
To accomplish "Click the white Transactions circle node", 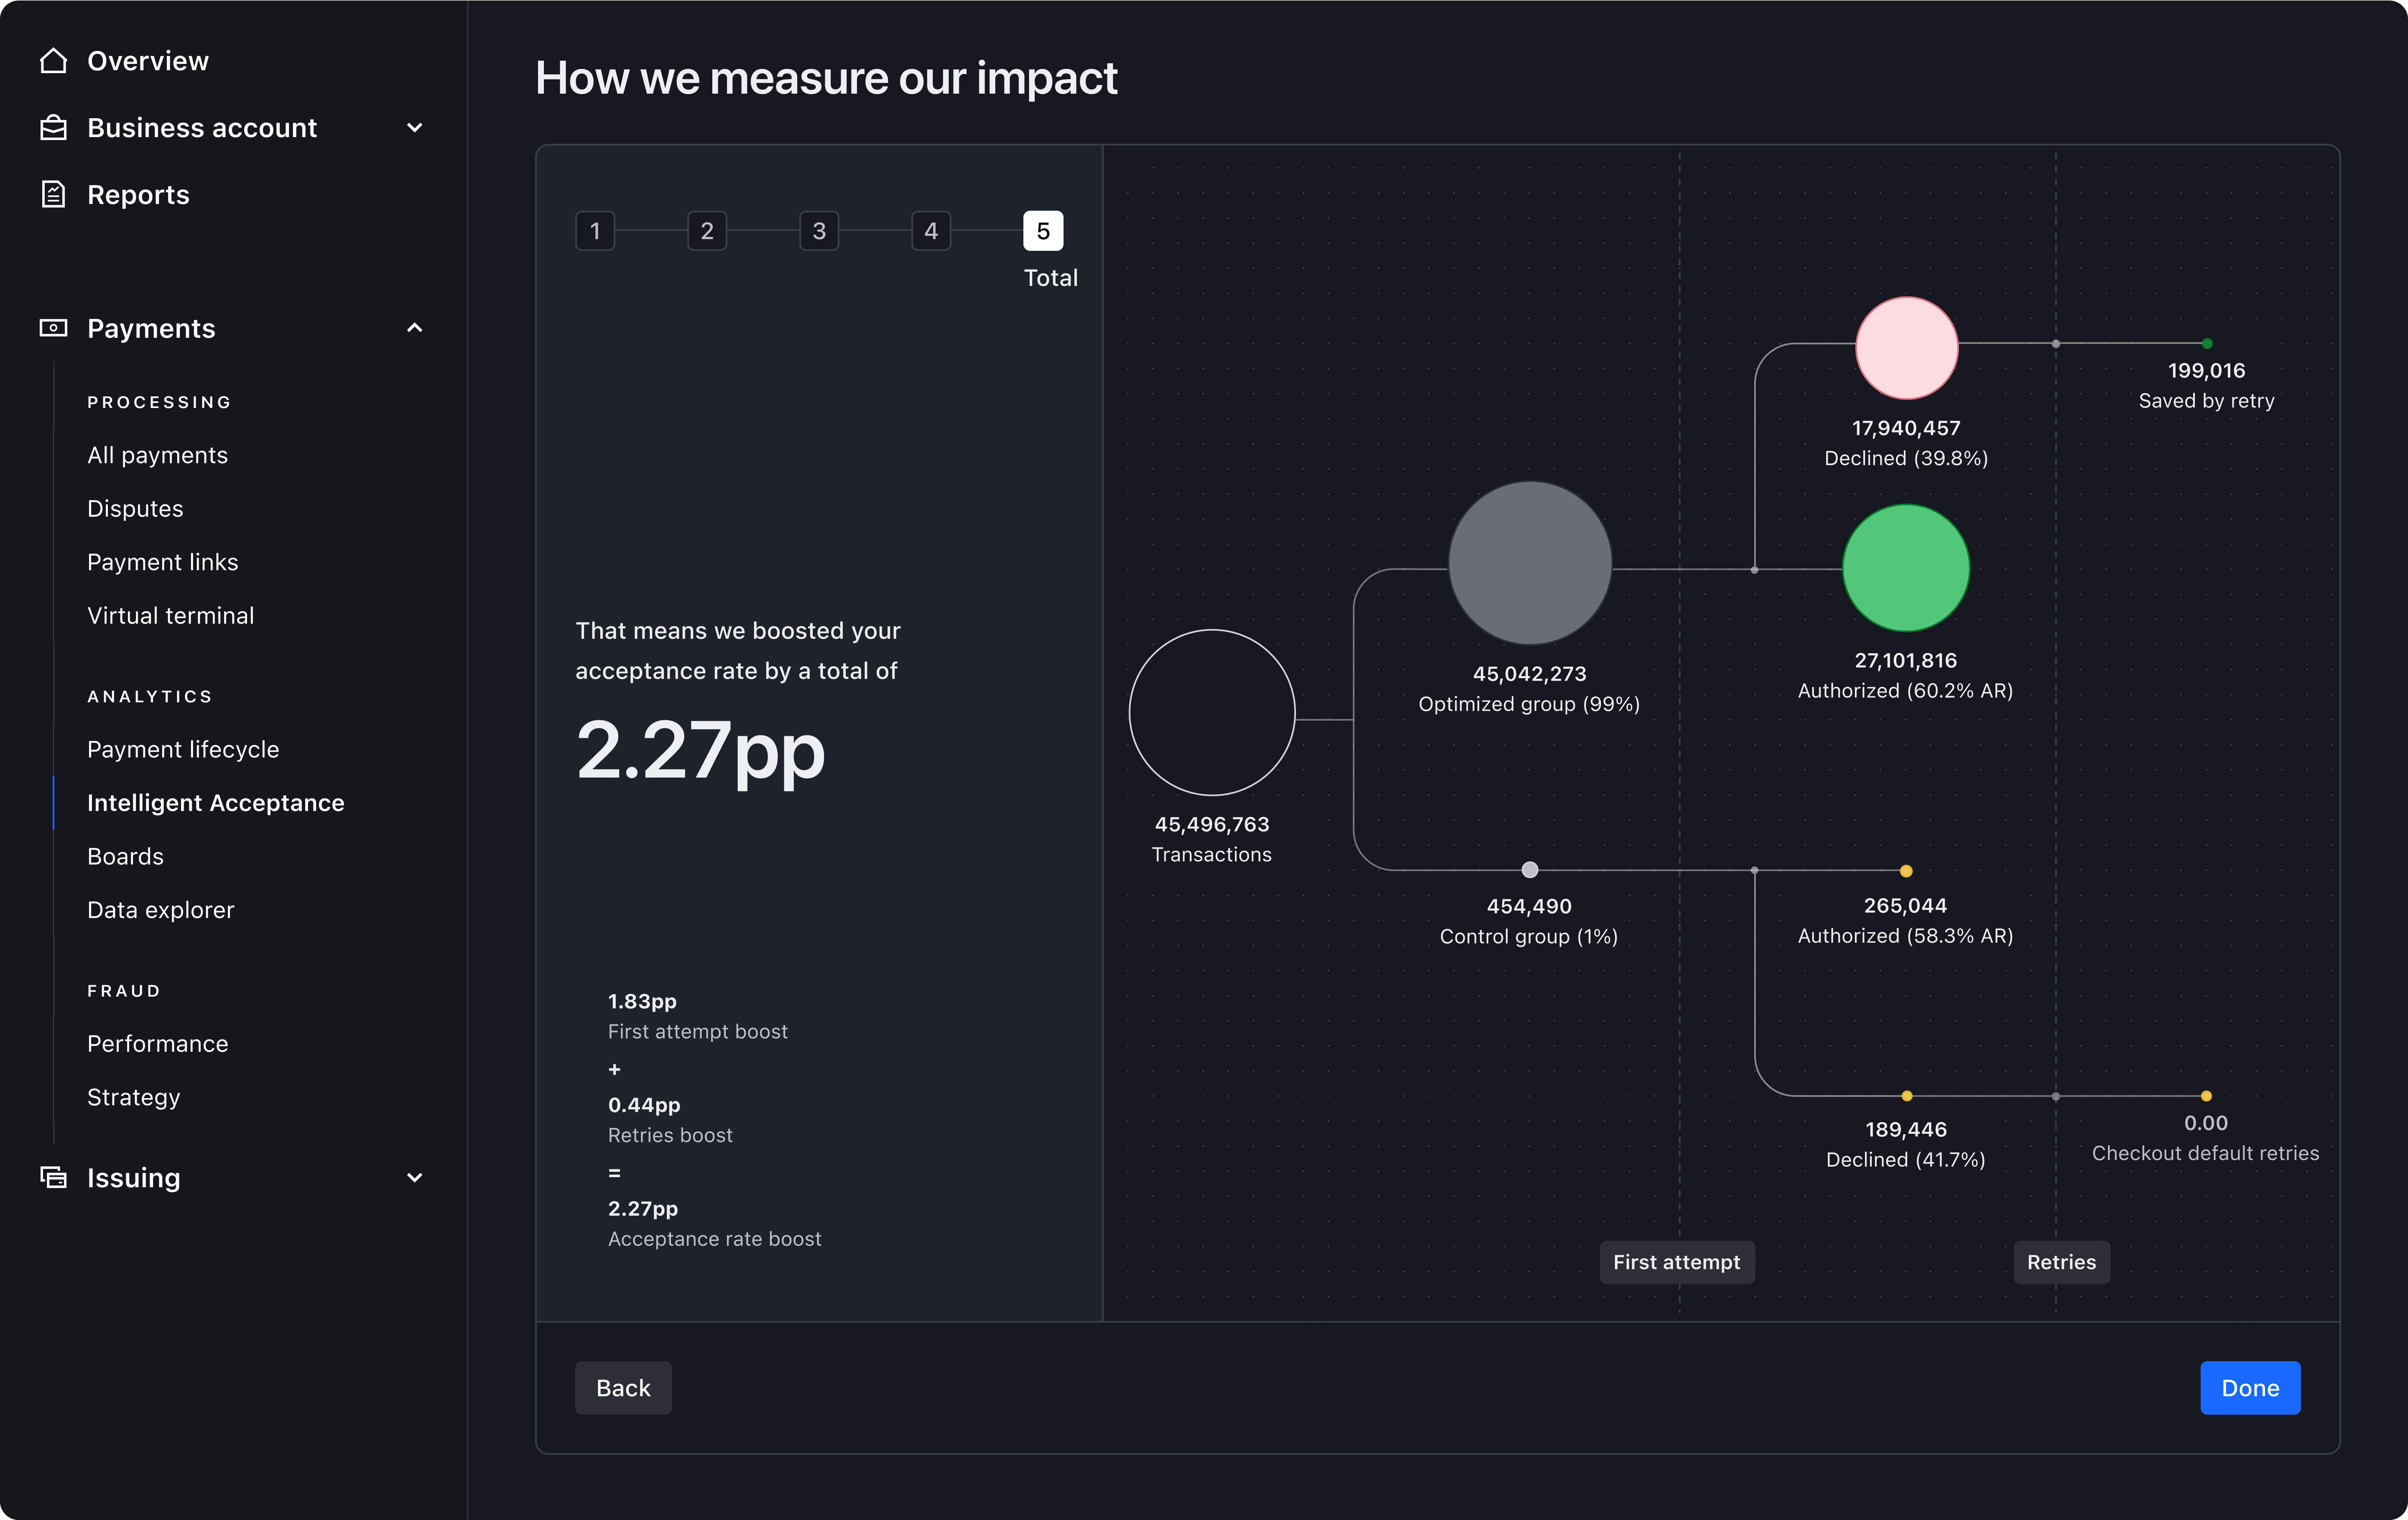I will [1212, 713].
